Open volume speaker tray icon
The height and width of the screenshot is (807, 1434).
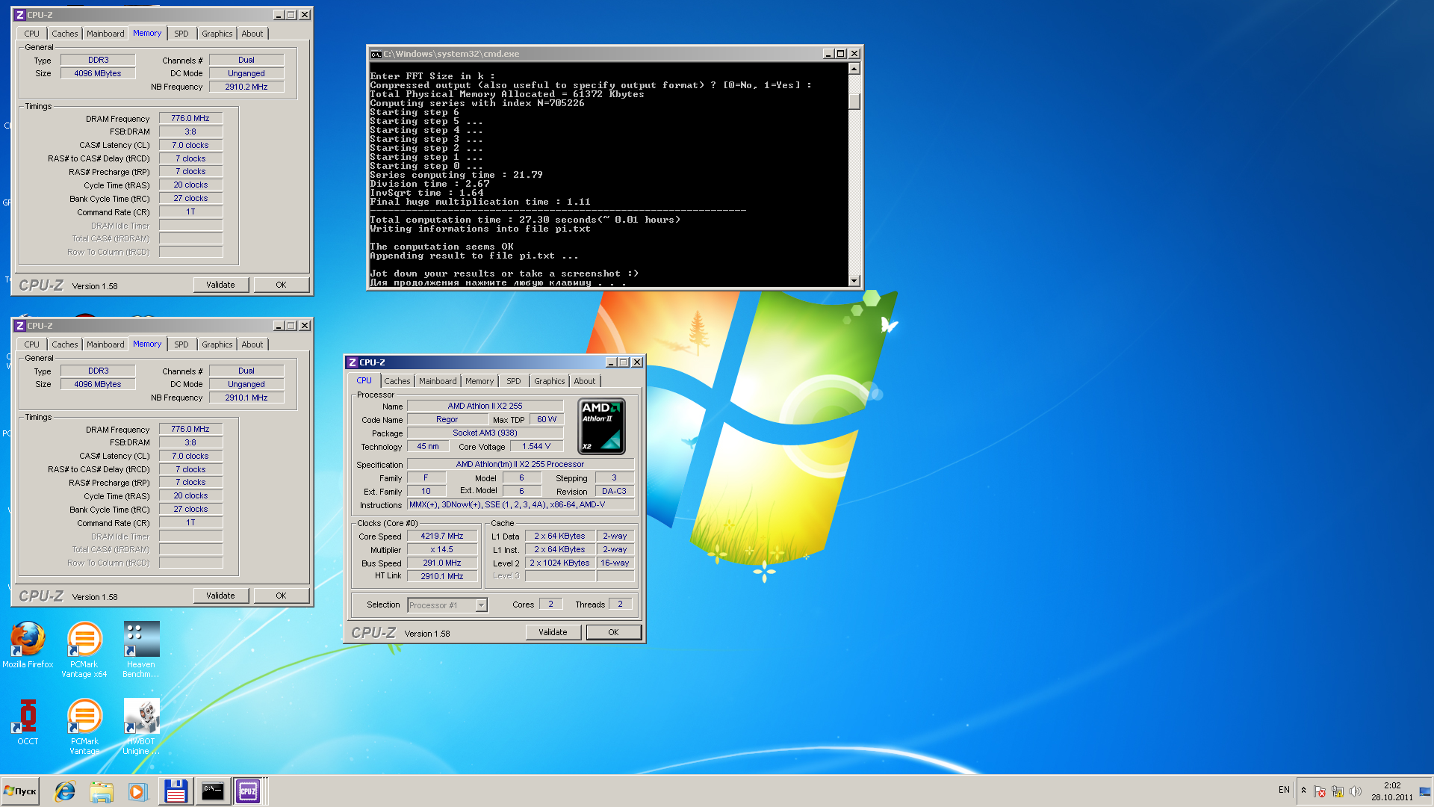(1356, 791)
